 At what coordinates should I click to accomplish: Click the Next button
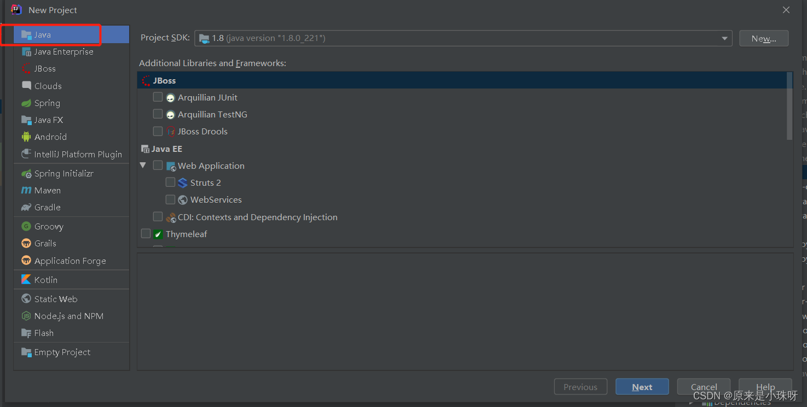click(x=642, y=387)
